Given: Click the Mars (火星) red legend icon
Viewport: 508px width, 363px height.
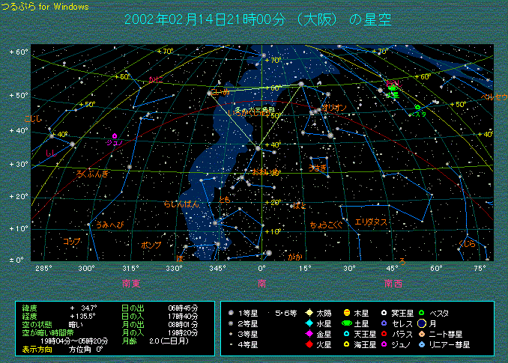Looking at the screenshot, I should point(309,344).
